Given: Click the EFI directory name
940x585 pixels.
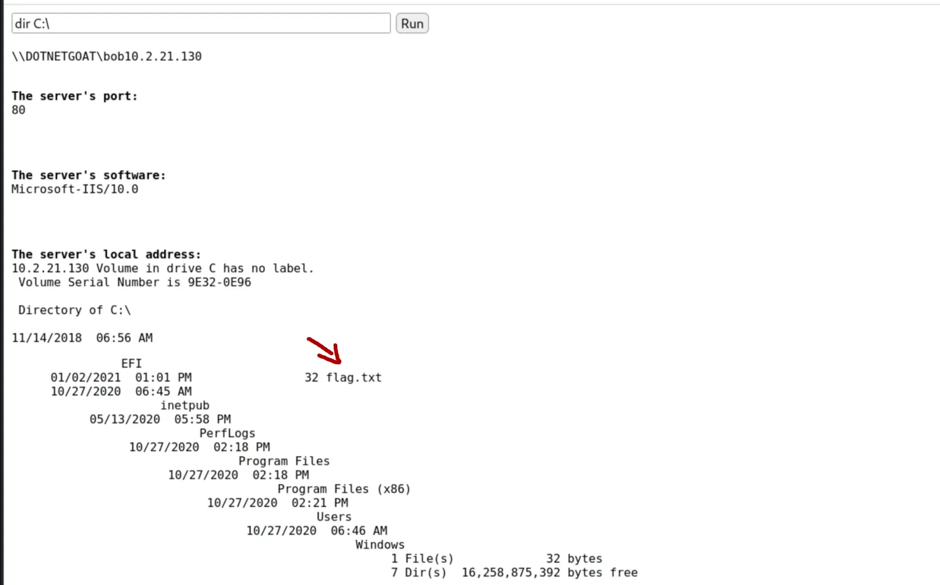Looking at the screenshot, I should [131, 363].
